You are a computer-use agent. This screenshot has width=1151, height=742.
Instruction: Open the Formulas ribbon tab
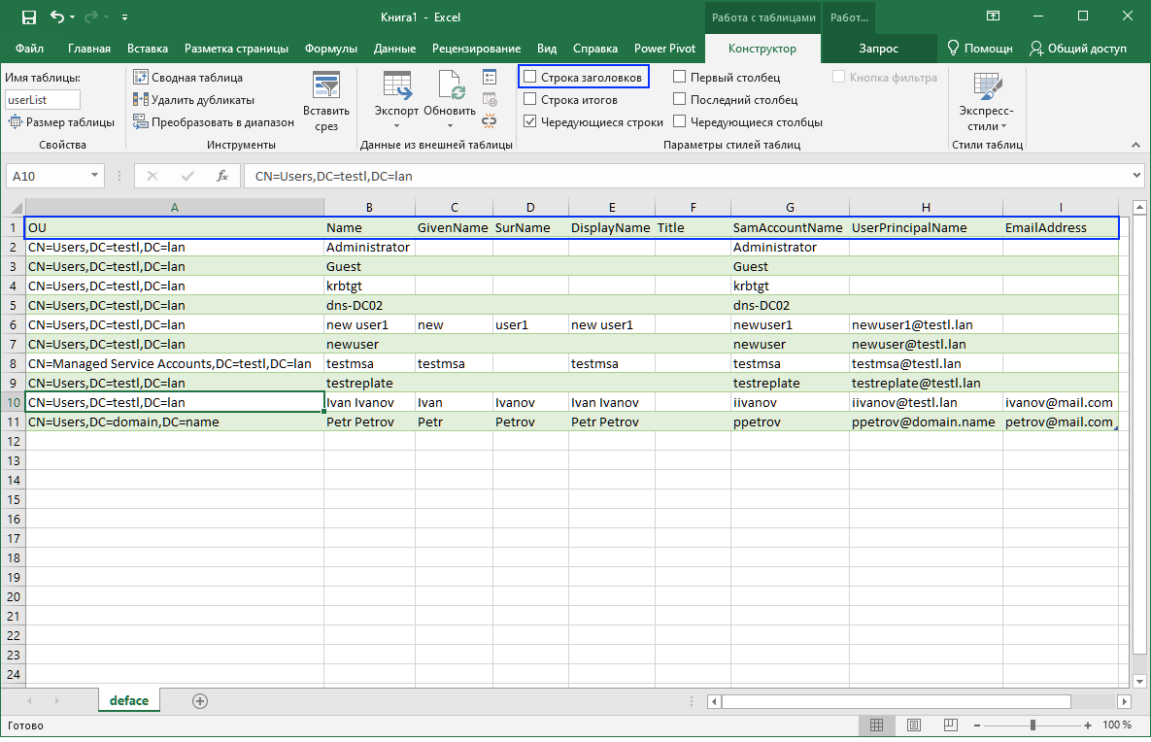[x=331, y=49]
